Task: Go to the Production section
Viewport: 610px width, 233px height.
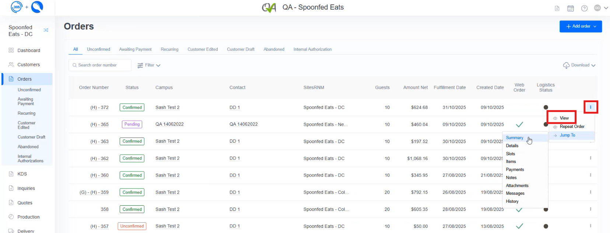Action: [29, 217]
